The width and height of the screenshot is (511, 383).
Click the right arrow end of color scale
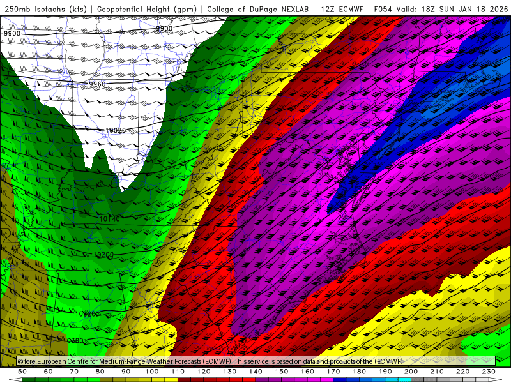[x=496, y=380]
